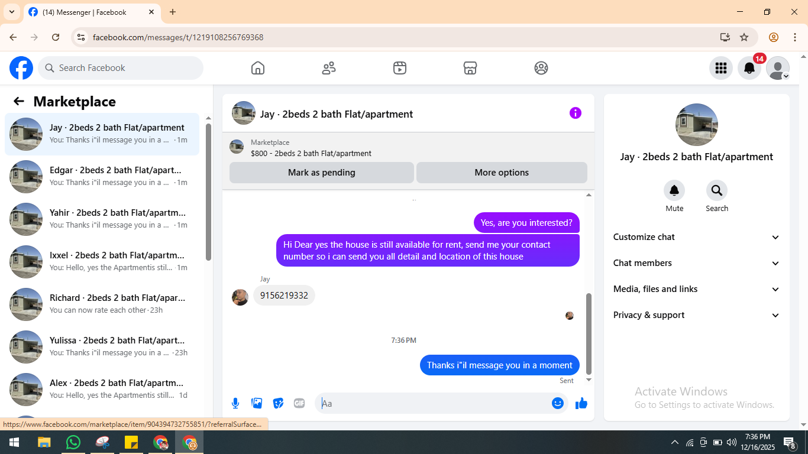Open WhatsApp from the taskbar
The width and height of the screenshot is (808, 454).
[73, 442]
